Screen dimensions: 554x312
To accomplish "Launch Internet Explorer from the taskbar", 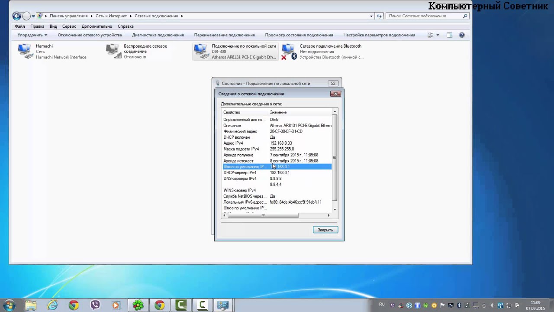I will 52,305.
